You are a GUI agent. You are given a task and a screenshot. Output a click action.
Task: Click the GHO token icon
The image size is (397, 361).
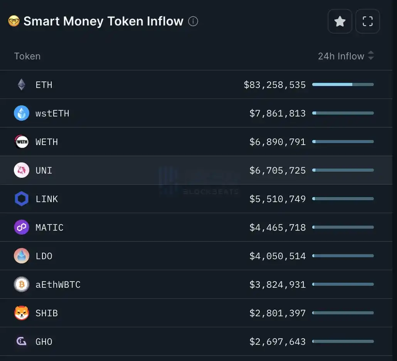click(22, 342)
